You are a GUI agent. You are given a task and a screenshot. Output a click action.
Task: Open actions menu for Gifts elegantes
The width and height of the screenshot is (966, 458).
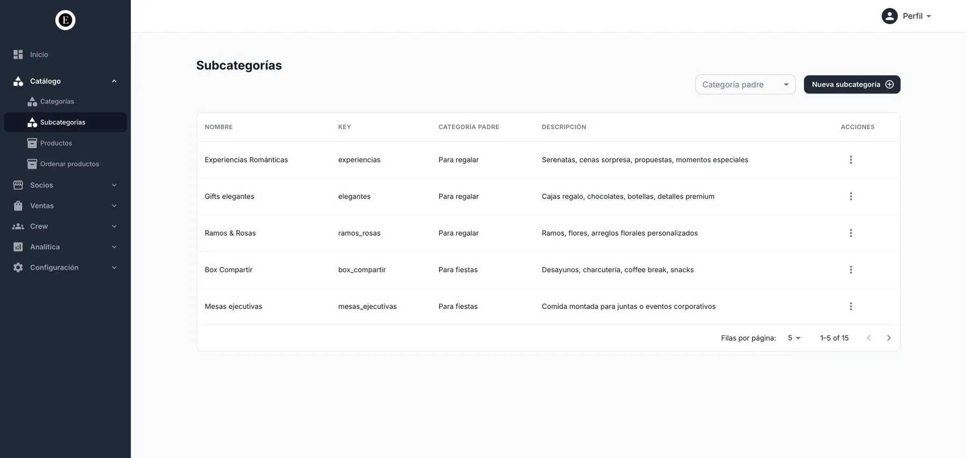(851, 197)
